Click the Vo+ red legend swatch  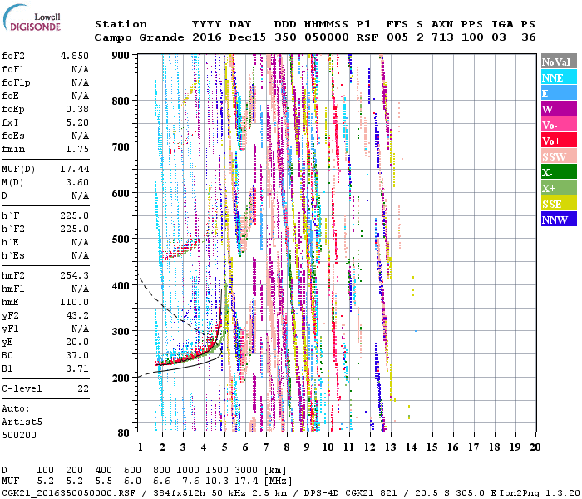(559, 141)
